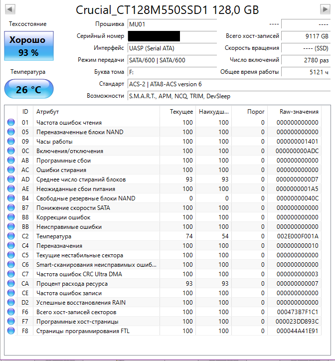The image size is (335, 361).
Task: Select row Свободные резервные блоки NAND
Action: 163,198
